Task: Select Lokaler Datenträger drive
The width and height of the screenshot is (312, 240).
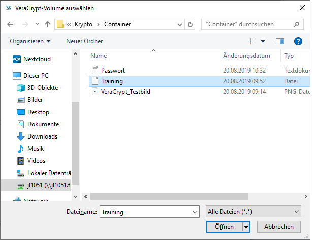Action: pyautogui.click(x=49, y=173)
